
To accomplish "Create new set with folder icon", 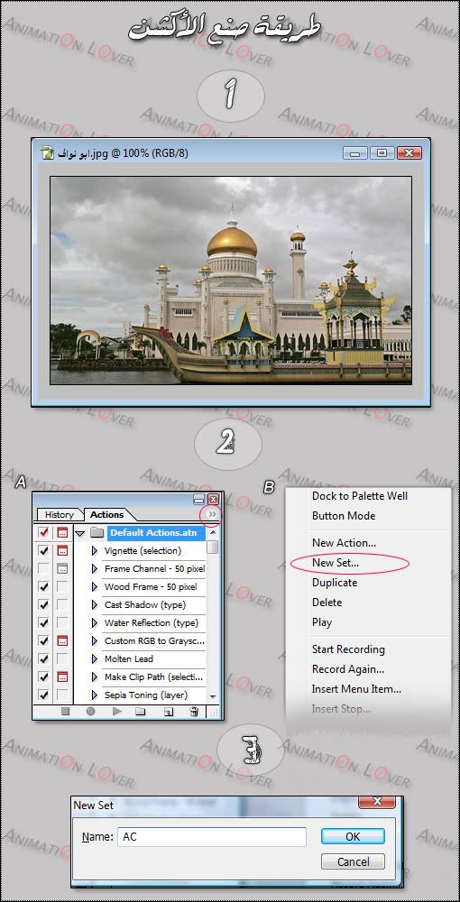I will (140, 712).
